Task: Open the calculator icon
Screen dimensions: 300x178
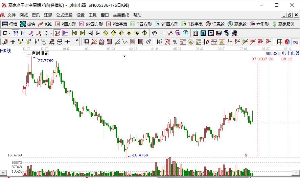Action: 203,33
